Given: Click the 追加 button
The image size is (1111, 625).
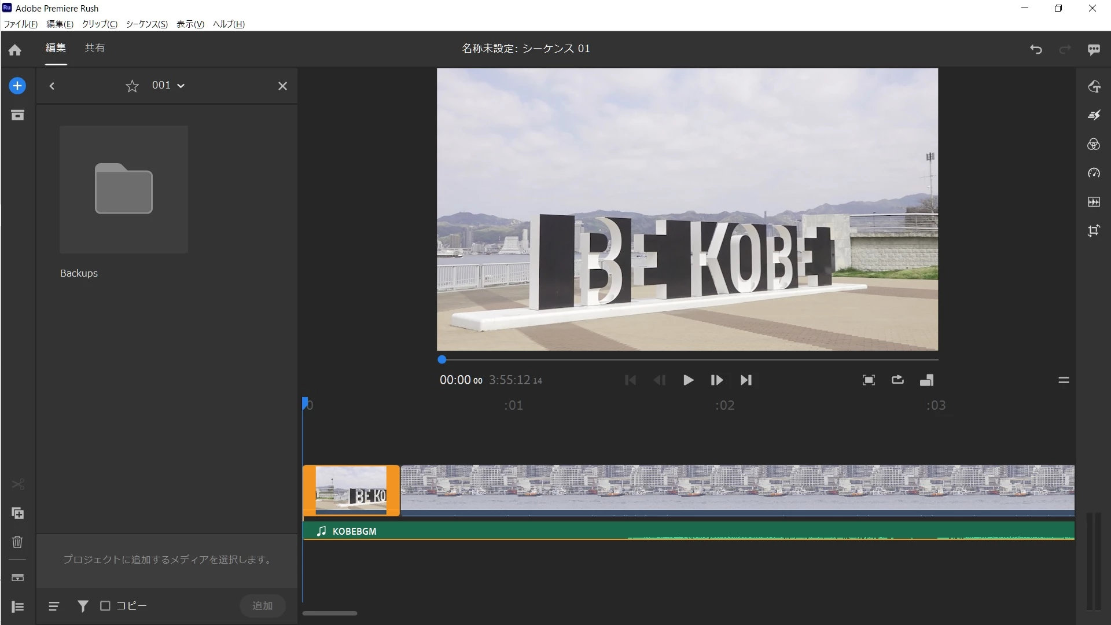Looking at the screenshot, I should point(262,605).
